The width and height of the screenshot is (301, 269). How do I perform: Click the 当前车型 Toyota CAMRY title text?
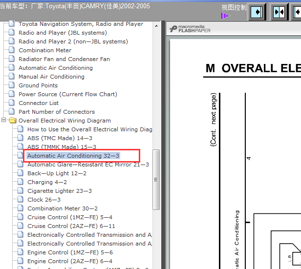75,6
